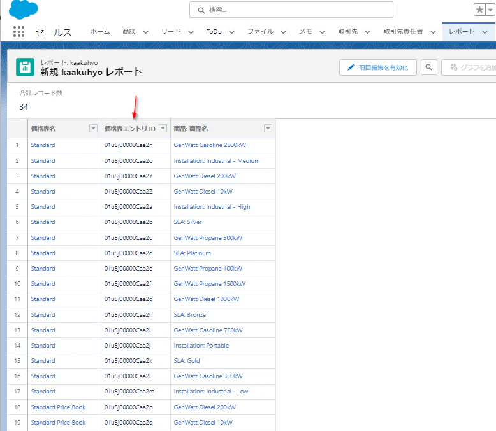Click グラフを追加 button

(x=469, y=67)
